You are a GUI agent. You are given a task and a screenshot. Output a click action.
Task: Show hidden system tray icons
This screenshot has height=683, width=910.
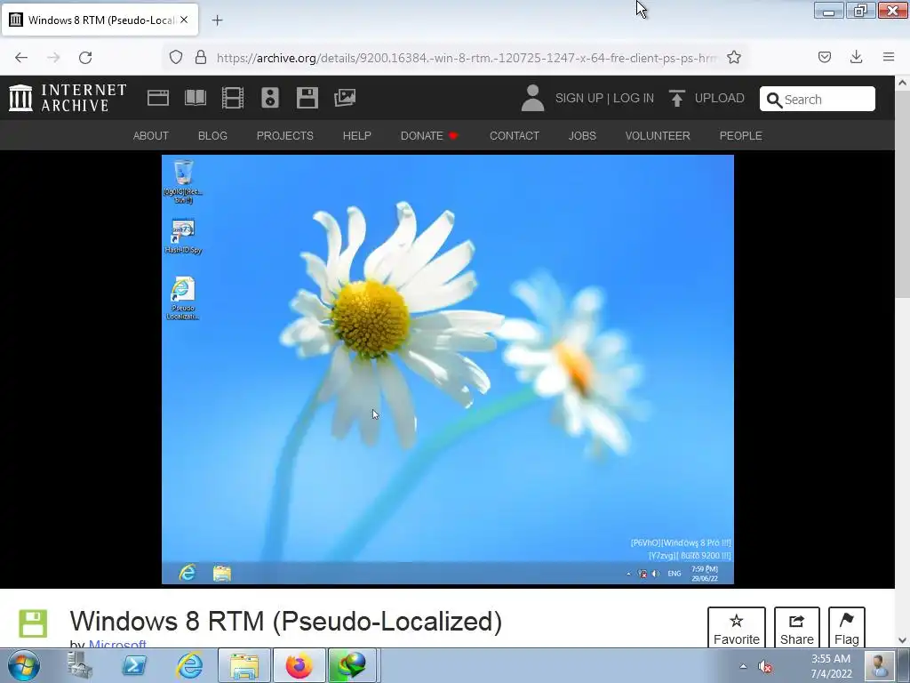pyautogui.click(x=744, y=666)
